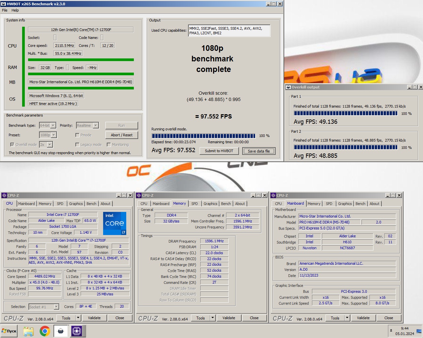Click the overkill mode progress bar
The width and height of the screenshot is (423, 338).
coord(204,136)
